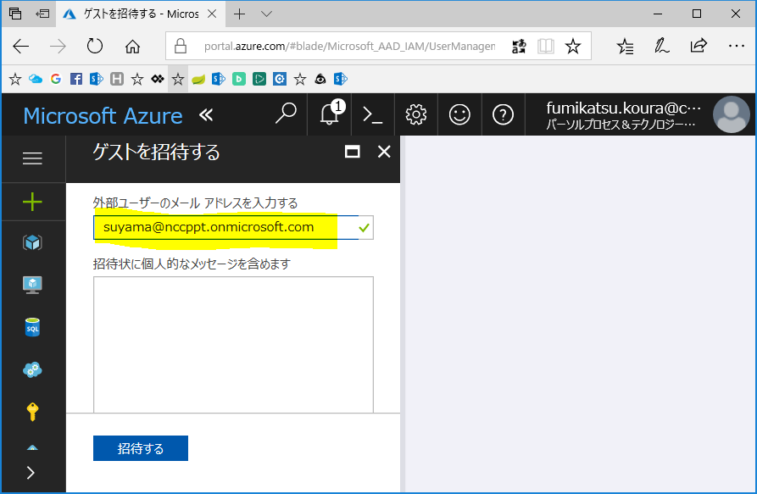Click the green plus create resource icon

click(x=32, y=202)
